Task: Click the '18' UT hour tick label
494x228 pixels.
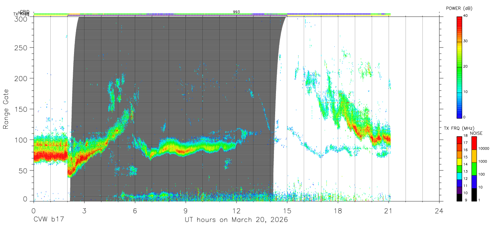Action: click(338, 210)
